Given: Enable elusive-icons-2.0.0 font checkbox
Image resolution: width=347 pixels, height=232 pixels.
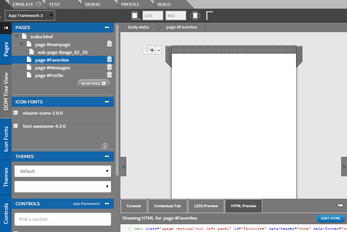Looking at the screenshot, I should [16, 113].
